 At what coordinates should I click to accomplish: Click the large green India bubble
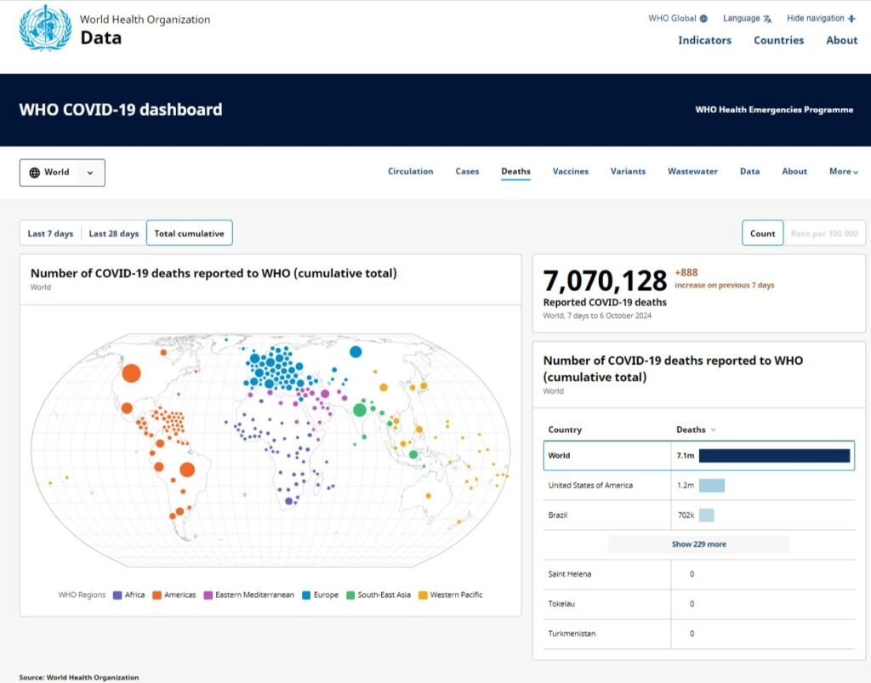tap(360, 410)
